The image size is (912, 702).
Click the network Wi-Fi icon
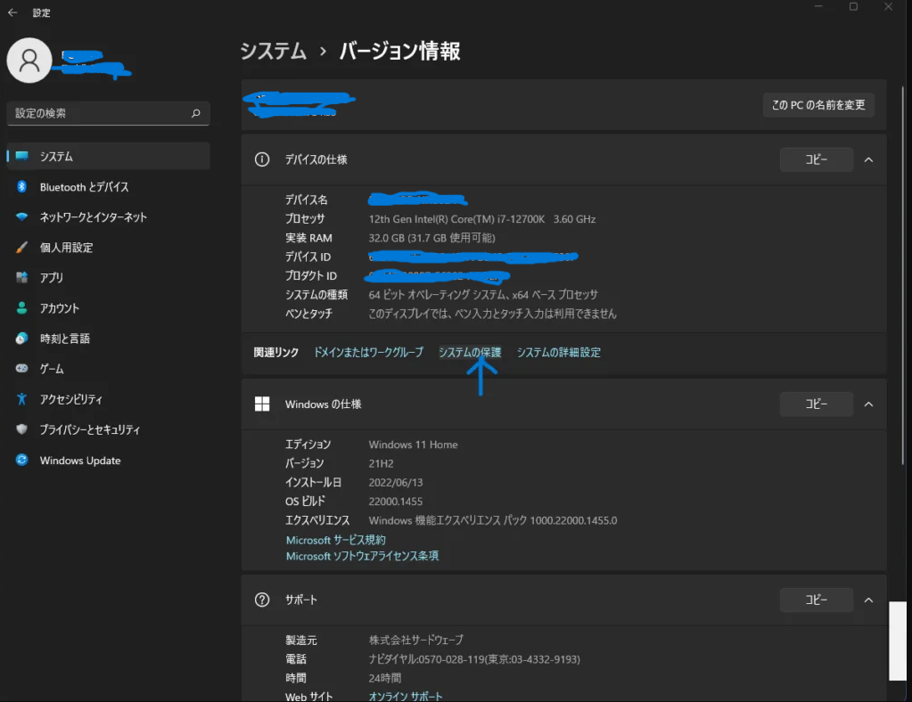coord(22,217)
